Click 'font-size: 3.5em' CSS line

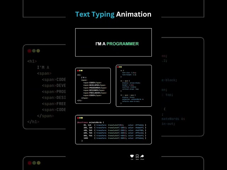129,73
